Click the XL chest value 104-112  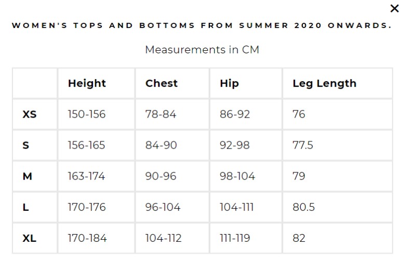tap(164, 238)
